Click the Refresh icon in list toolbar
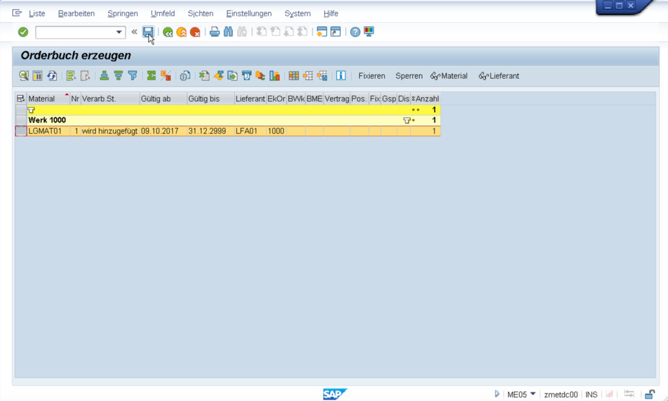 52,76
